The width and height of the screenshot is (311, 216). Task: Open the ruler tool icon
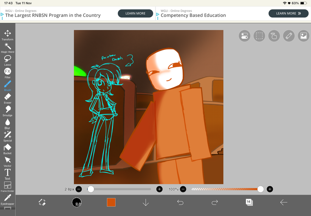(x=289, y=36)
